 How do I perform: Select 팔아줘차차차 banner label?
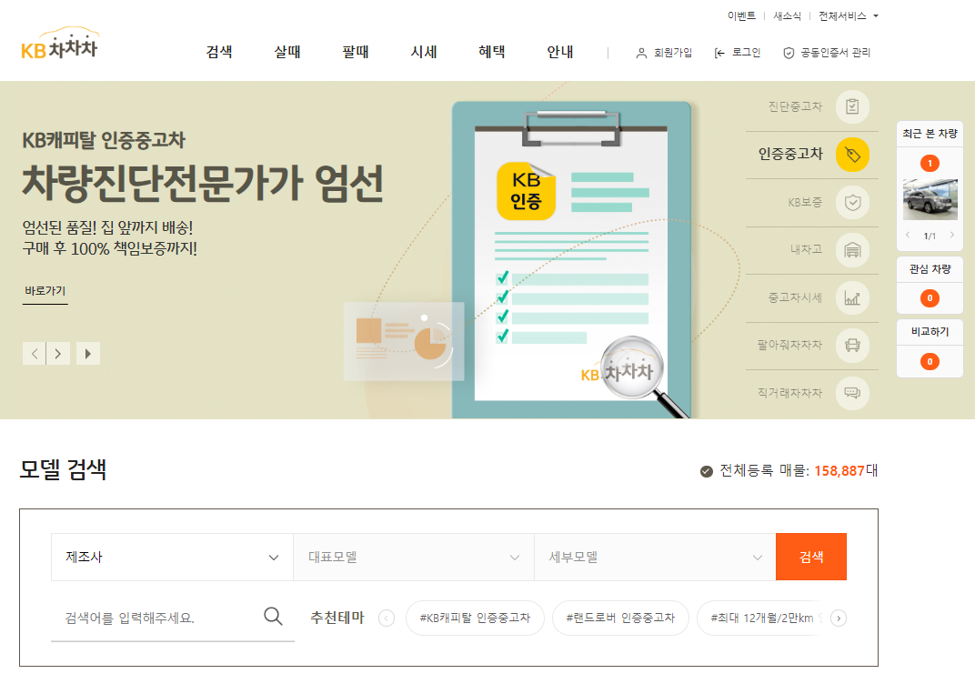click(789, 345)
